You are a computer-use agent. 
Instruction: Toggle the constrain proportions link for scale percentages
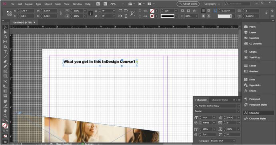pos(90,13)
